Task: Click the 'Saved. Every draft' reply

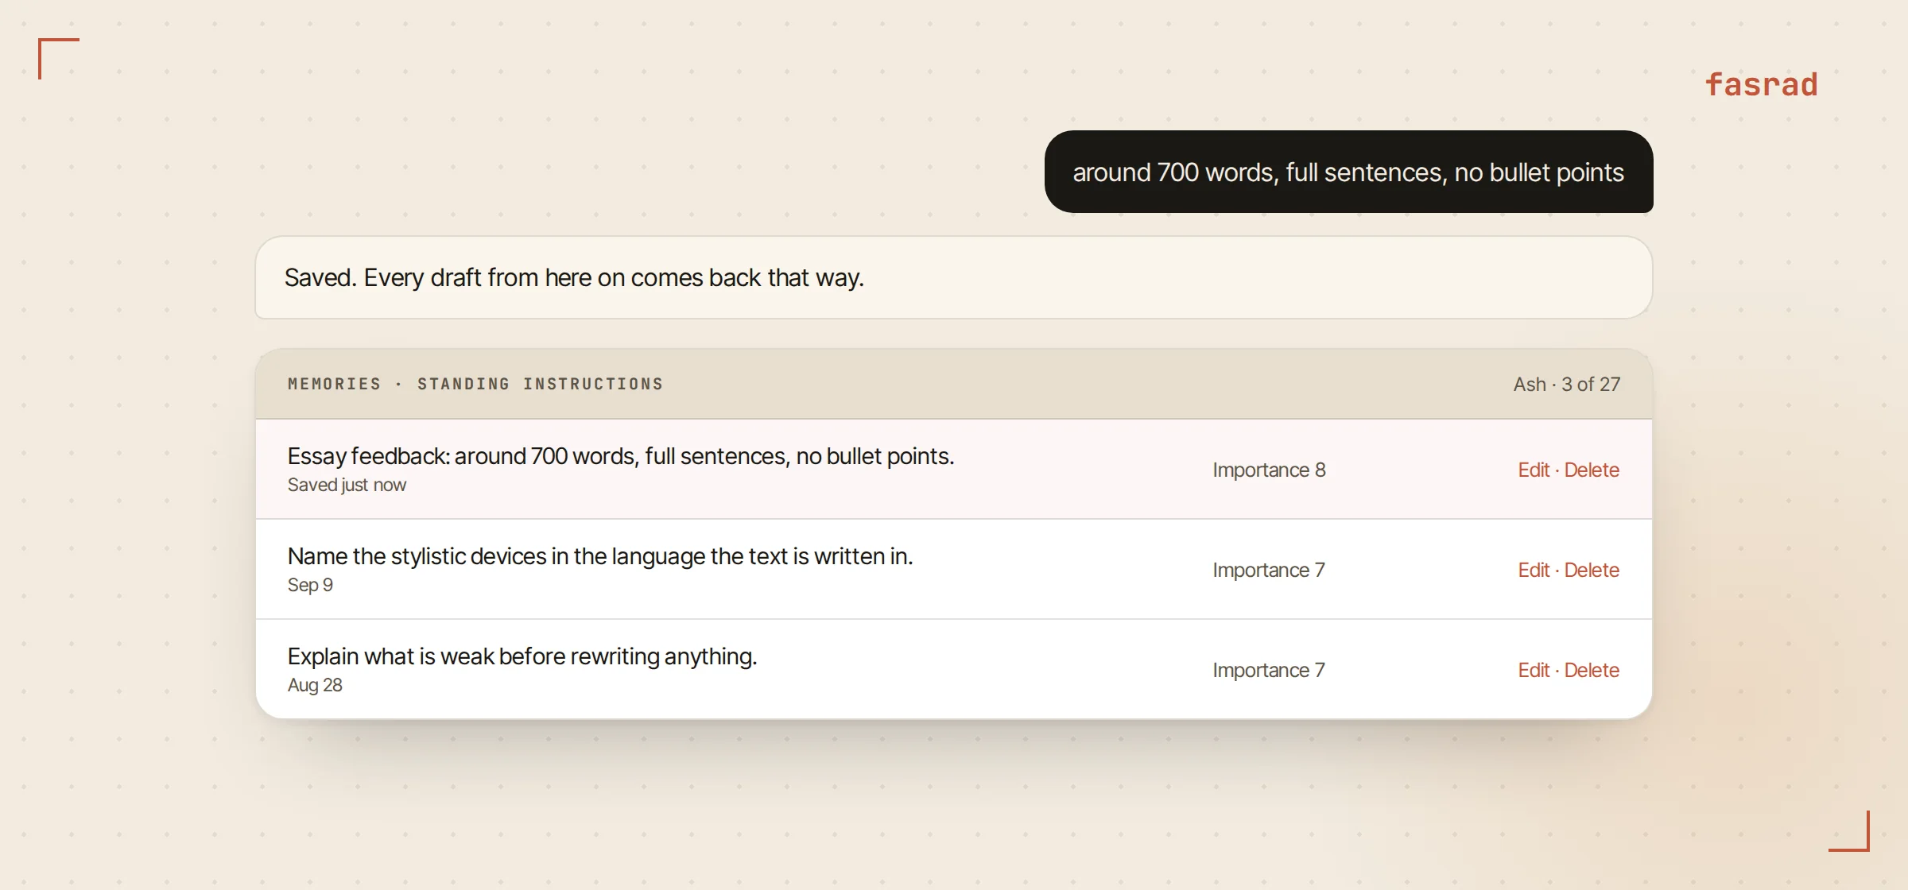Action: click(x=953, y=277)
